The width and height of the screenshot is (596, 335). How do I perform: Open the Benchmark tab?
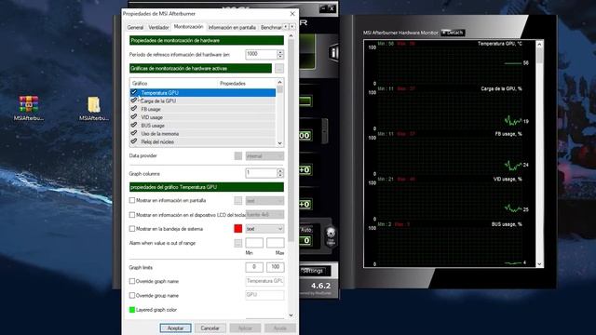[271, 27]
